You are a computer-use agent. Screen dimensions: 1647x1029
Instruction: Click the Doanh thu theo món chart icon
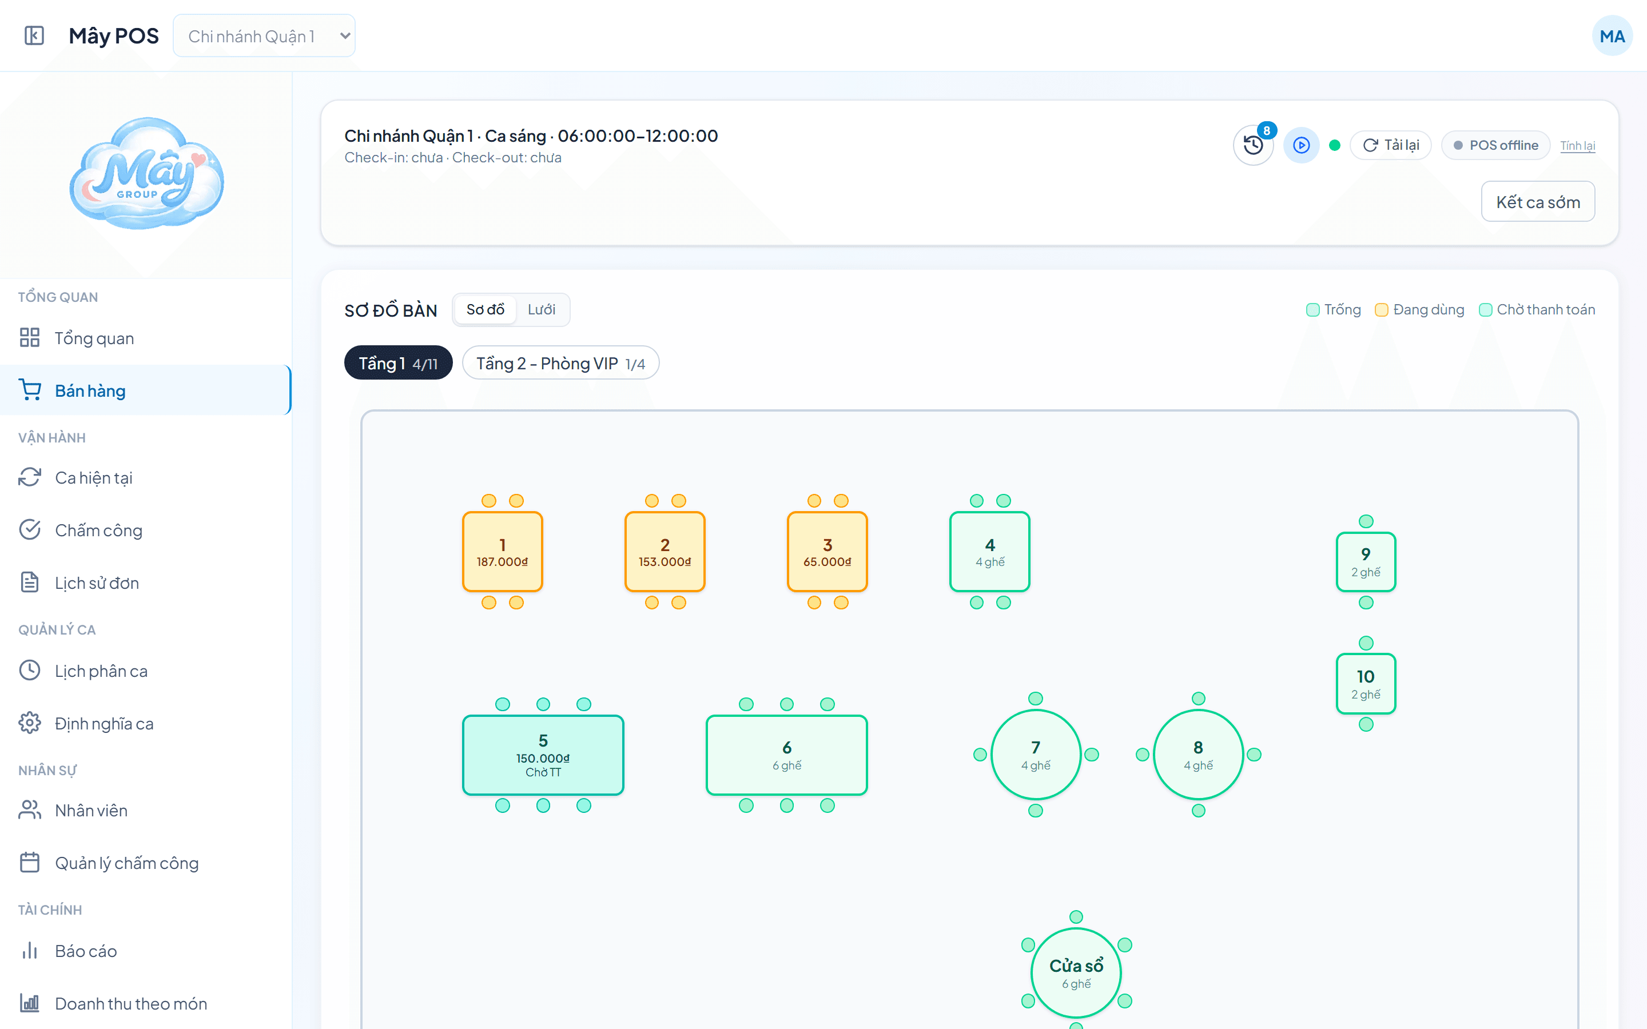(29, 1003)
